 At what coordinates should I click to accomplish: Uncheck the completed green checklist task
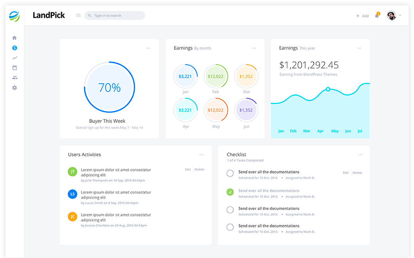click(230, 192)
